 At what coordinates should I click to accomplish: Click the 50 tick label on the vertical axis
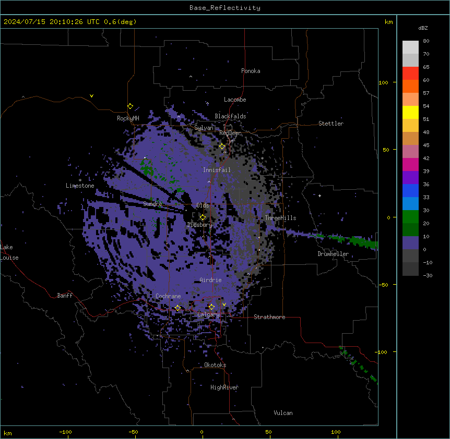(x=386, y=150)
